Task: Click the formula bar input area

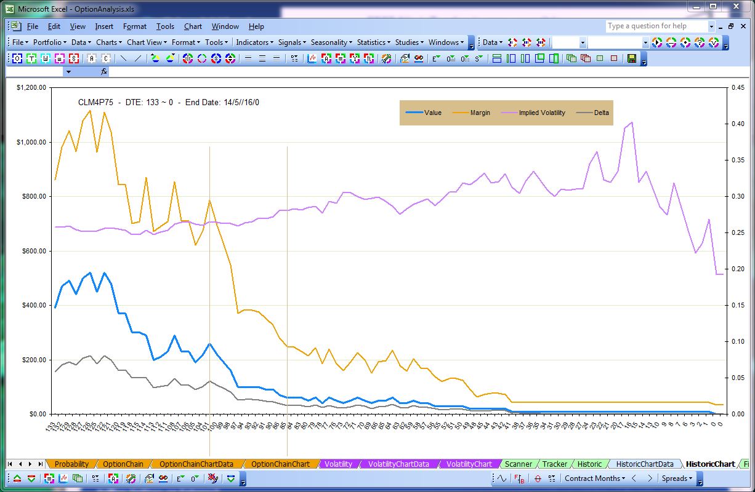Action: tap(430, 72)
